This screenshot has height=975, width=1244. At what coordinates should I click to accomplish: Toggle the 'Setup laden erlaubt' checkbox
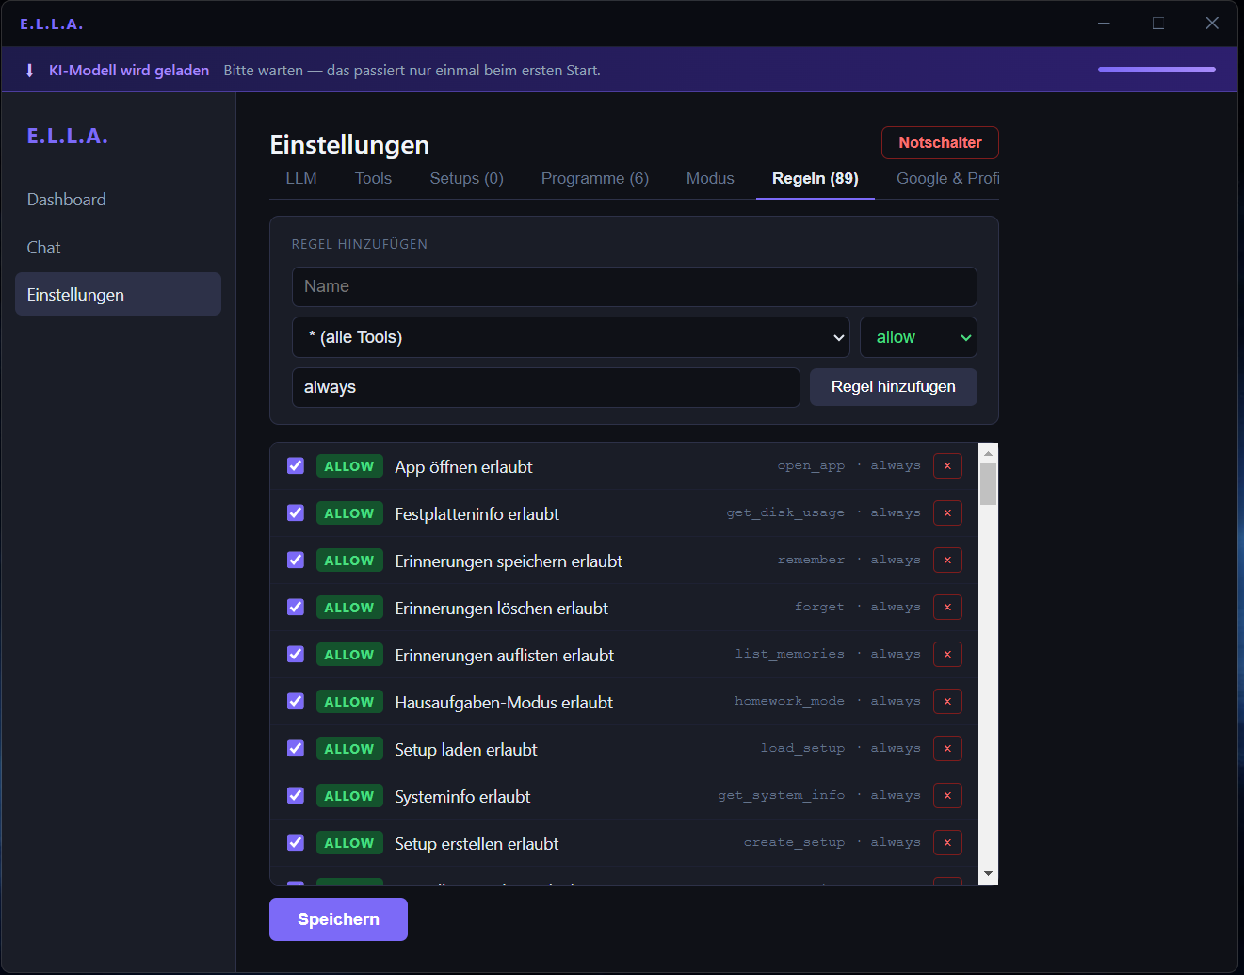click(x=296, y=748)
